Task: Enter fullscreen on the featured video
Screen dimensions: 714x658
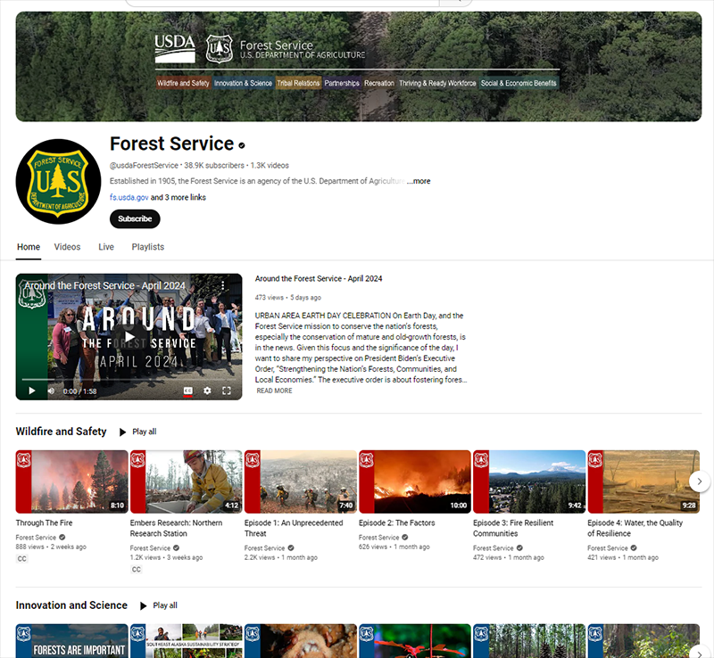Action: pyautogui.click(x=227, y=391)
